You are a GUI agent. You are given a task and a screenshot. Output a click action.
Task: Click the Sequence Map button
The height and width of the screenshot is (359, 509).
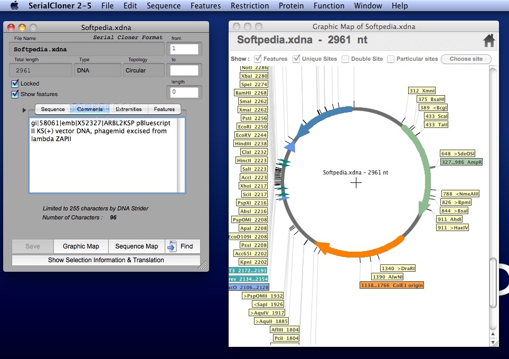click(137, 246)
